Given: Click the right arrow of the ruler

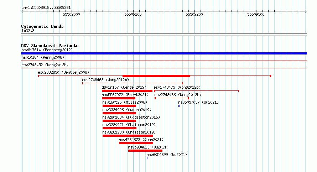Looking at the screenshot, I should point(306,11).
